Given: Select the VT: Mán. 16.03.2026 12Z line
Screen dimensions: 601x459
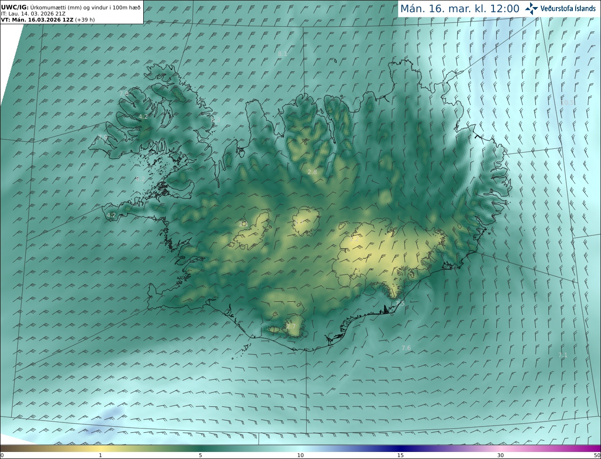Looking at the screenshot, I should pyautogui.click(x=47, y=20).
